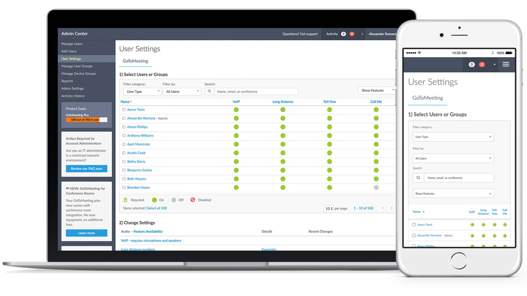This screenshot has height=296, width=527.
Task: Switch to the GoToMeeting tab on laptop
Action: point(135,61)
